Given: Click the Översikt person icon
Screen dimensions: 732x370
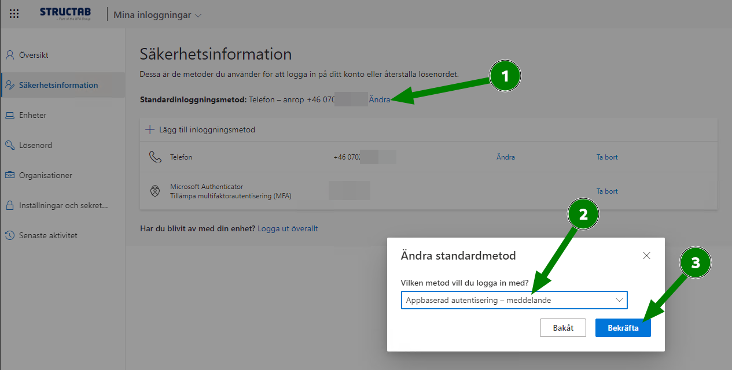Looking at the screenshot, I should tap(9, 55).
